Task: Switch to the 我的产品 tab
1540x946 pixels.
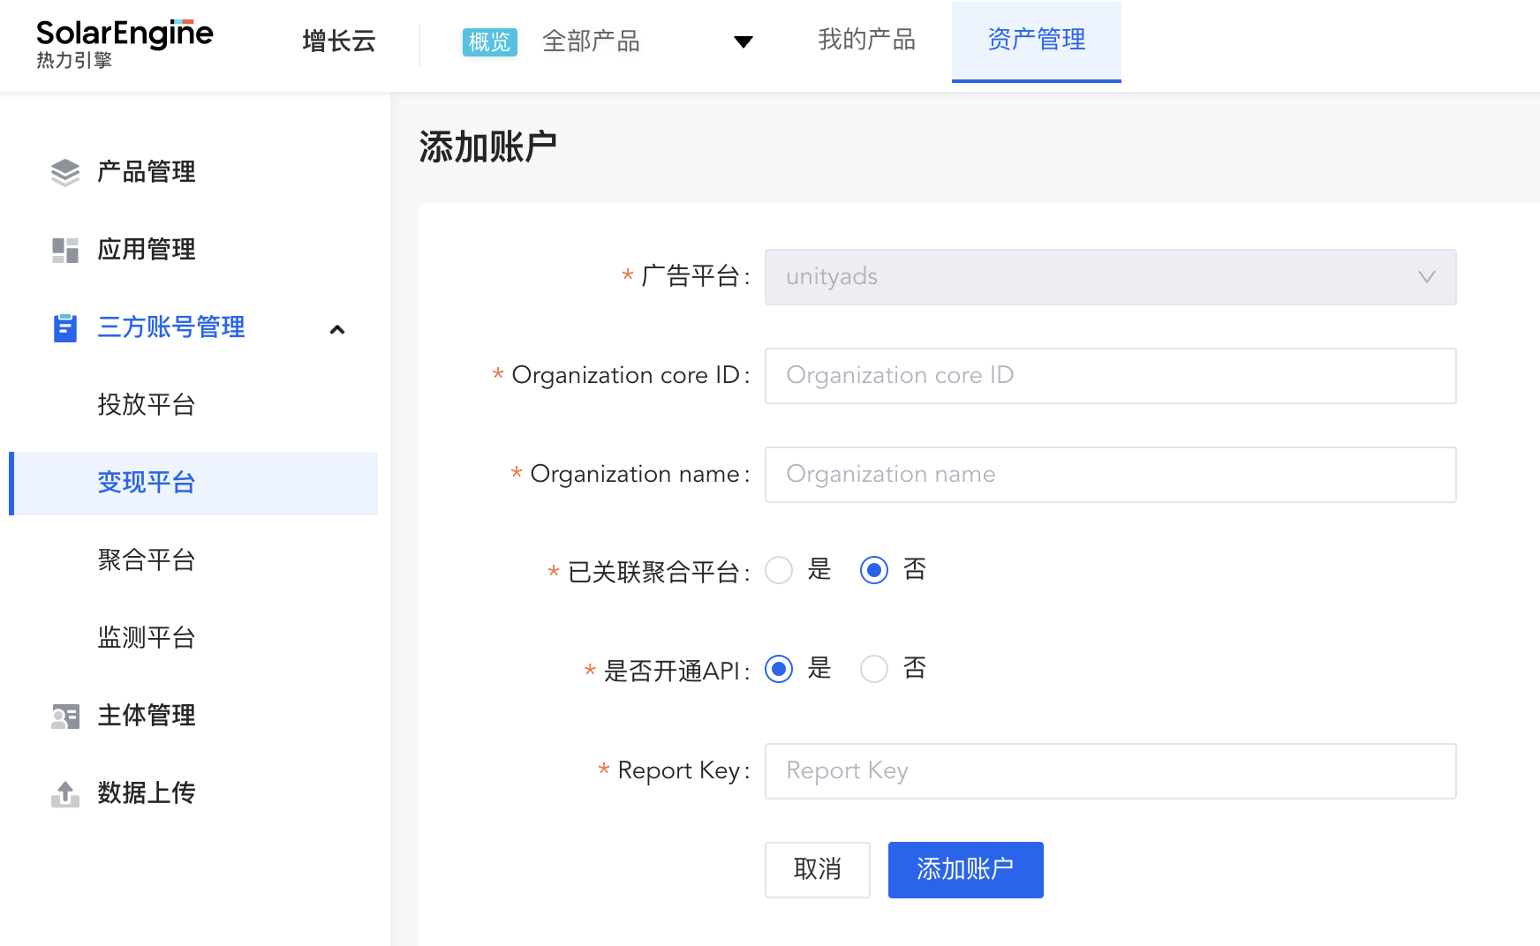Action: 866,40
